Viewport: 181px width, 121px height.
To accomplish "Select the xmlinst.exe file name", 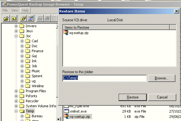I will (78, 111).
